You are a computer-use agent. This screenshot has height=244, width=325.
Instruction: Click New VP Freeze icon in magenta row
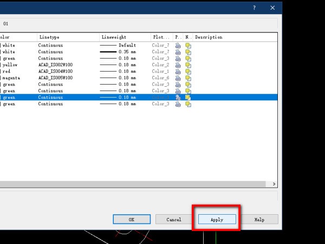pos(188,78)
